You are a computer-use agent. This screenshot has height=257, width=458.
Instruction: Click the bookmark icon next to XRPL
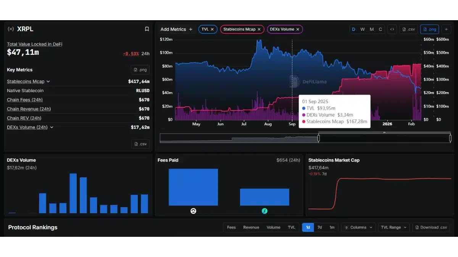(147, 29)
